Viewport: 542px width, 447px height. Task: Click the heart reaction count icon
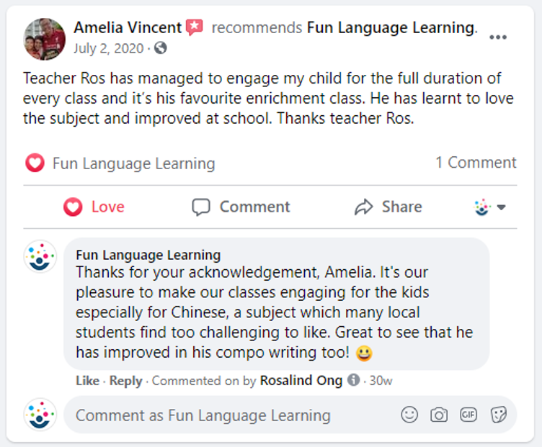35,163
